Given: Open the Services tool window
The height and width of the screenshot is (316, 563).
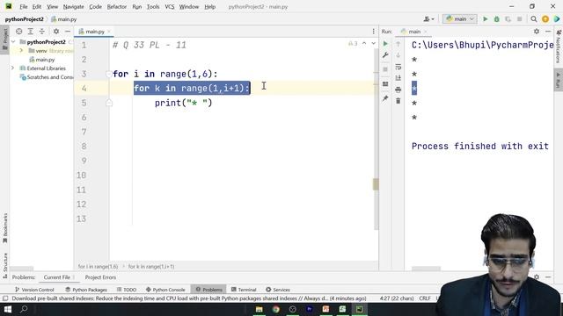Looking at the screenshot, I should coord(278,290).
